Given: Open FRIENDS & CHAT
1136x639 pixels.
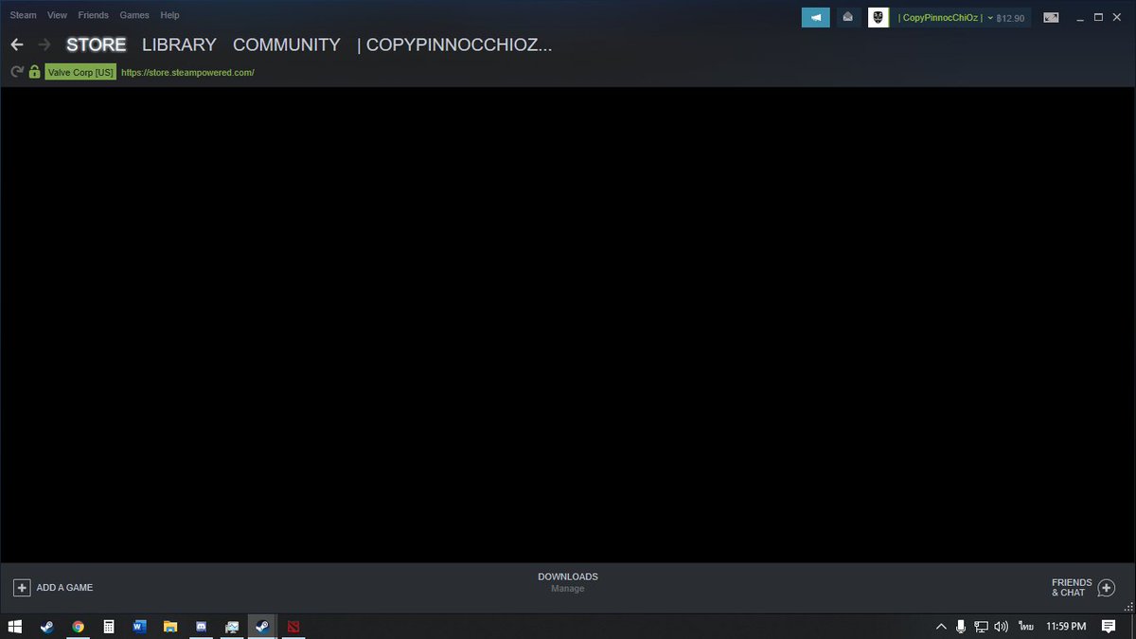Looking at the screenshot, I should click(x=1072, y=588).
